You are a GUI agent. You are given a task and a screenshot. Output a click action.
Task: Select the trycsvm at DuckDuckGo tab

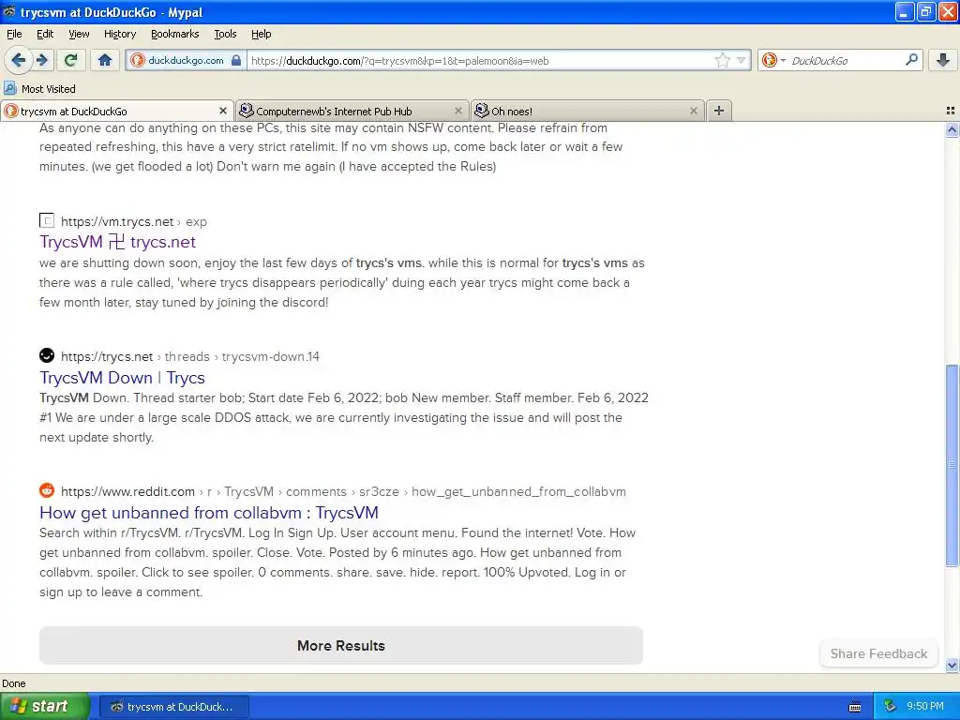pyautogui.click(x=117, y=111)
